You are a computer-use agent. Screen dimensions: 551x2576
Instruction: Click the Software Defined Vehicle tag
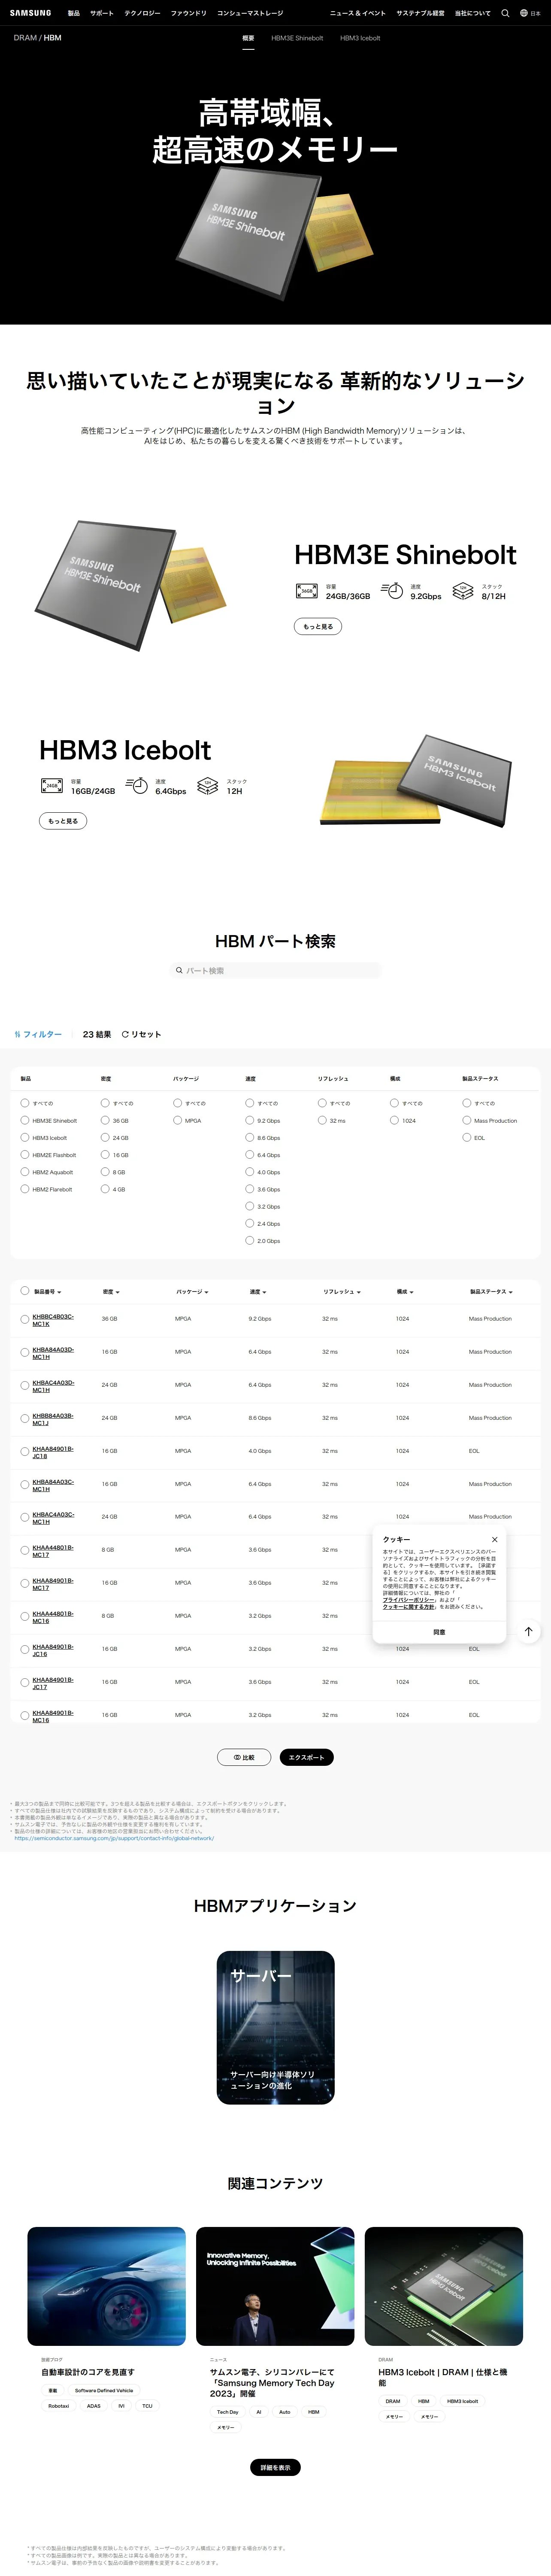(104, 2390)
